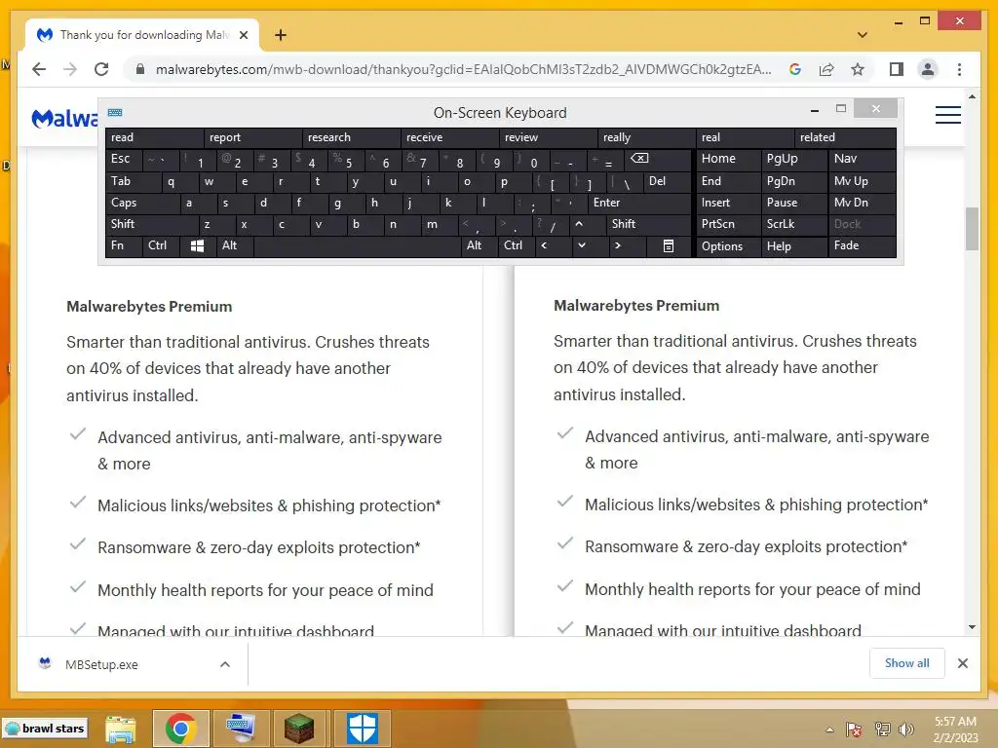
Task: Click the Chrome taskbar icon
Action: click(180, 729)
